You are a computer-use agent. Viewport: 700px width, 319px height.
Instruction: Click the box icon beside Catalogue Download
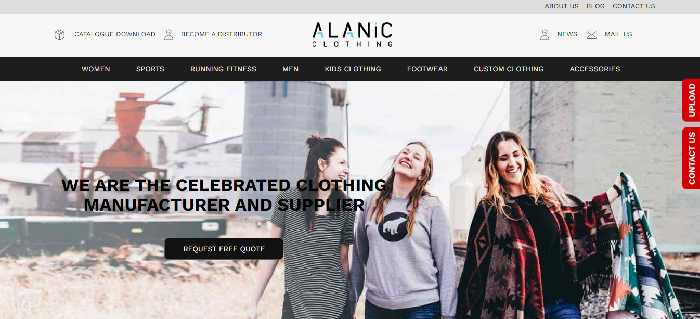coord(60,35)
